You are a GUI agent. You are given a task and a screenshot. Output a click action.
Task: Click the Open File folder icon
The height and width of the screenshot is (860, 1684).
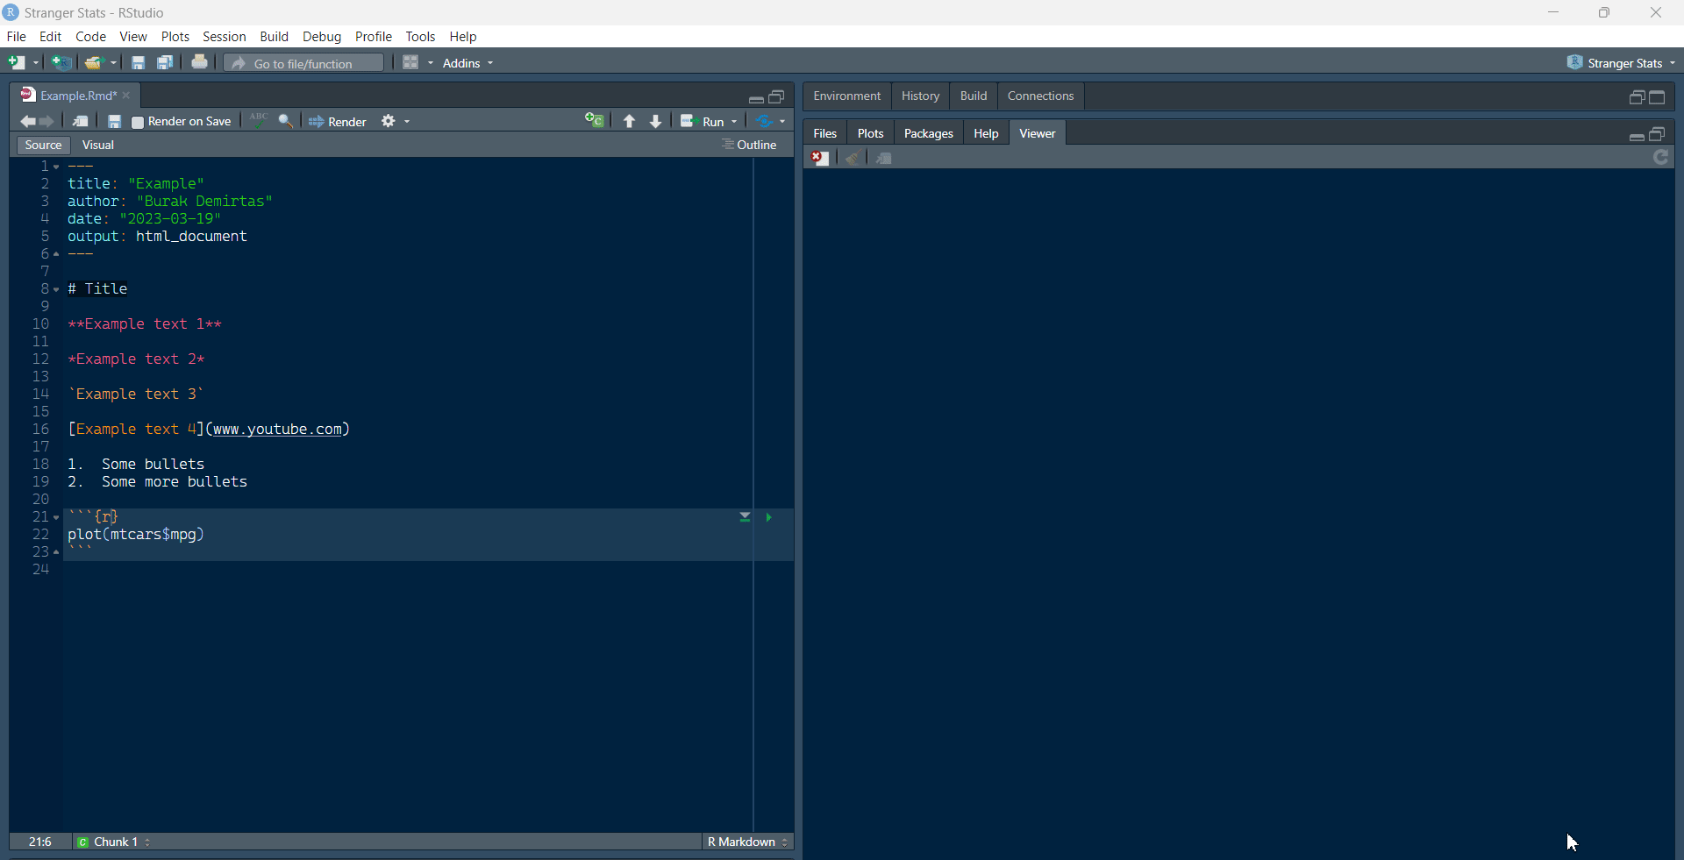pos(94,63)
